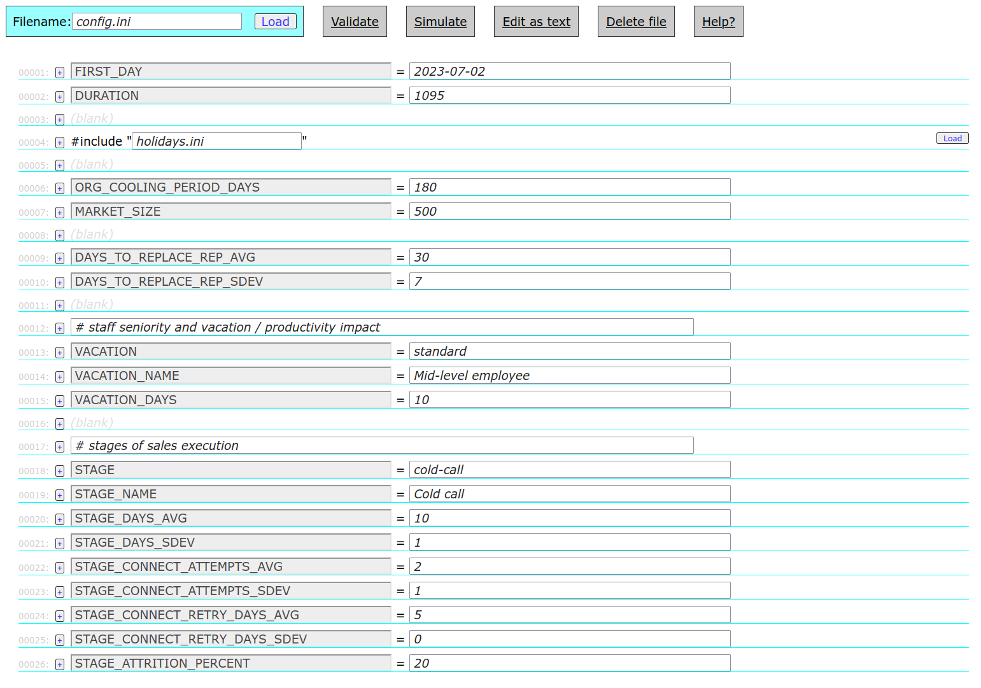The height and width of the screenshot is (688, 981).
Task: Click the MARKET_SIZE value 500 field
Action: click(x=570, y=211)
